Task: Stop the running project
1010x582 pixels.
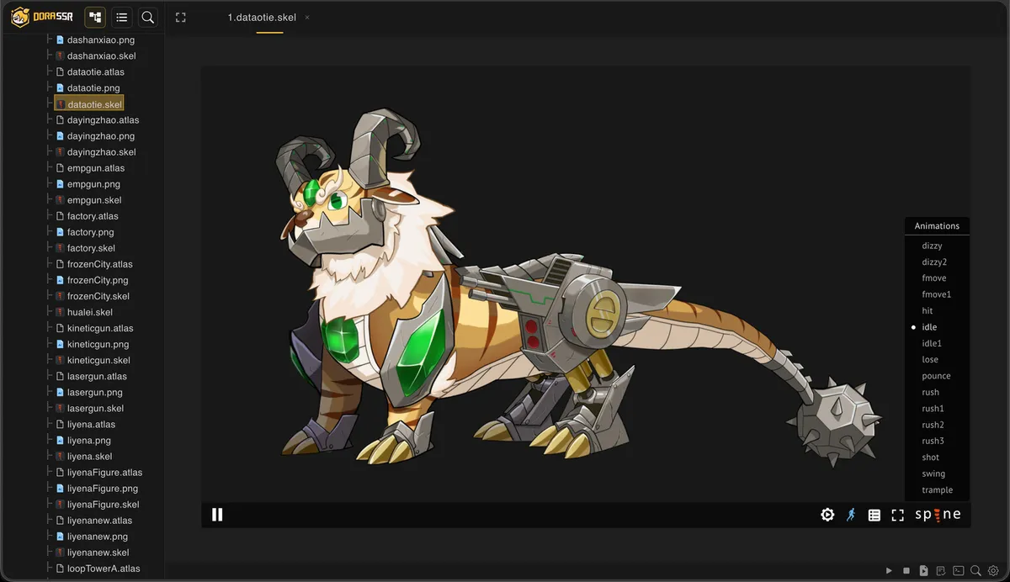Action: (x=906, y=570)
